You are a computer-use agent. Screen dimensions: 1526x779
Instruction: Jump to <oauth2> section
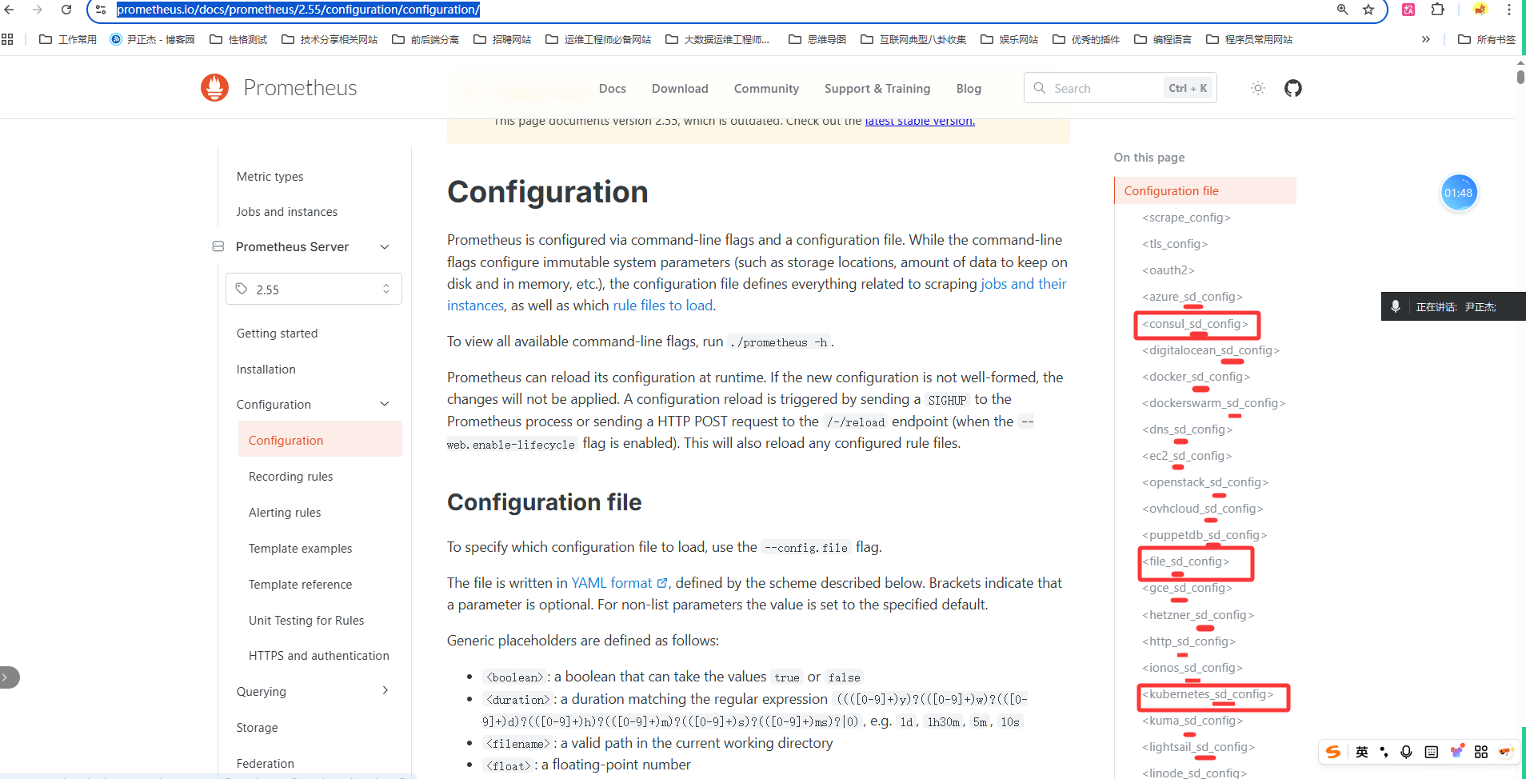(x=1168, y=270)
